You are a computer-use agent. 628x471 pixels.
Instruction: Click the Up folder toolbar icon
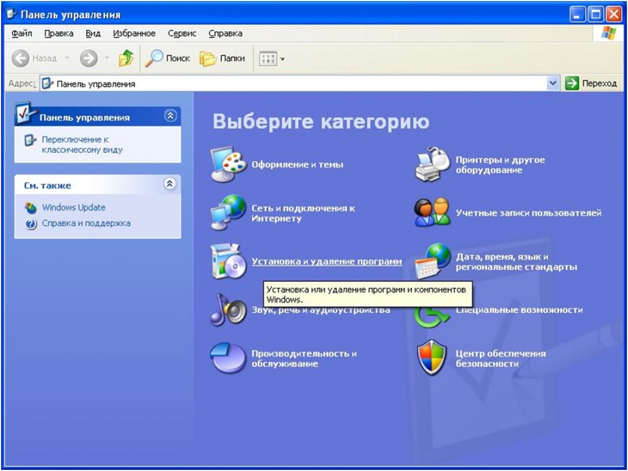126,58
